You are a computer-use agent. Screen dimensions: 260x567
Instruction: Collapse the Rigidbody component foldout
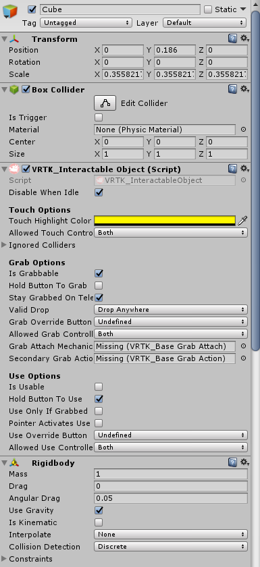pyautogui.click(x=4, y=463)
